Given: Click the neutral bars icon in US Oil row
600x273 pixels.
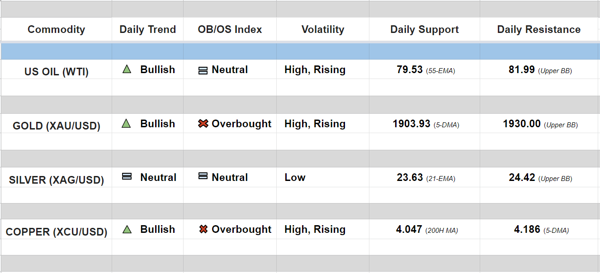Looking at the screenshot, I should tap(203, 70).
